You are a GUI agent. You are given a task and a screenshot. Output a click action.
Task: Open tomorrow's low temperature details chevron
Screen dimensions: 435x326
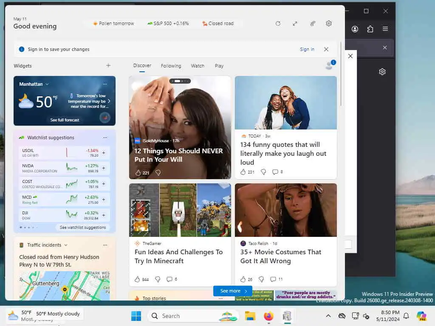109,101
